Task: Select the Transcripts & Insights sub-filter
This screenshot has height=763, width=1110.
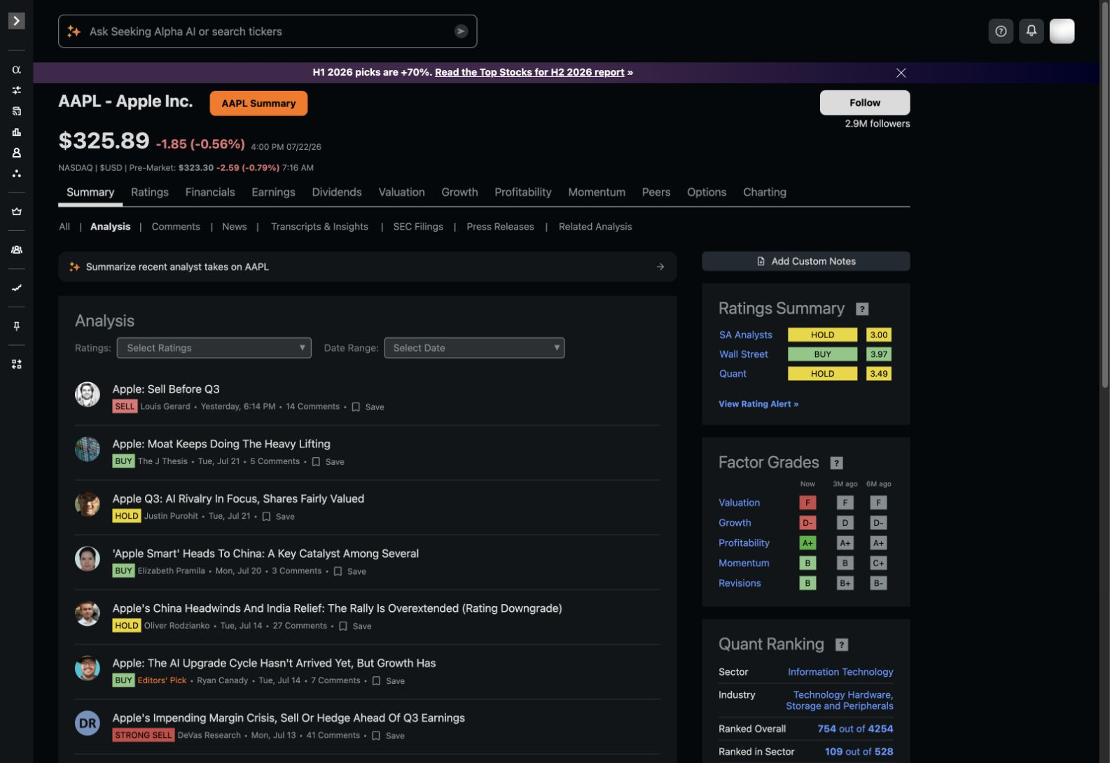Action: tap(319, 227)
